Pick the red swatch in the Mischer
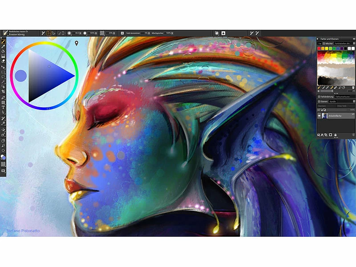The height and width of the screenshot is (267, 356). (319, 48)
